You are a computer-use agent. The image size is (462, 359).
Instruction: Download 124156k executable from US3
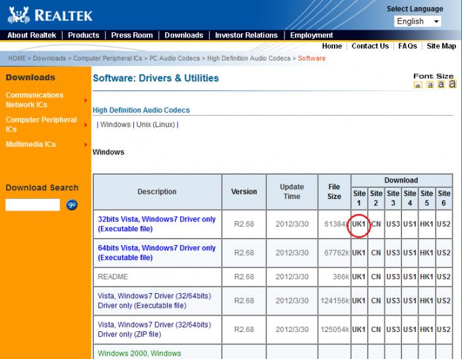(393, 301)
